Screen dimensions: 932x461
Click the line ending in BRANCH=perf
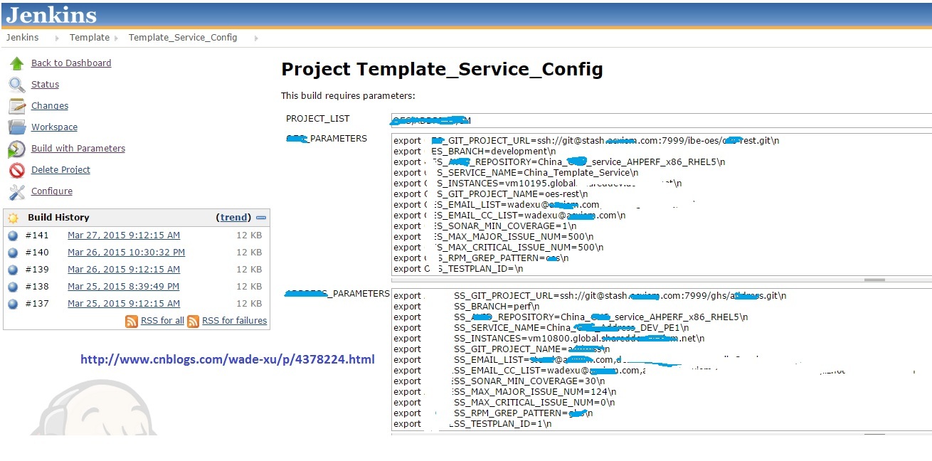pos(466,307)
